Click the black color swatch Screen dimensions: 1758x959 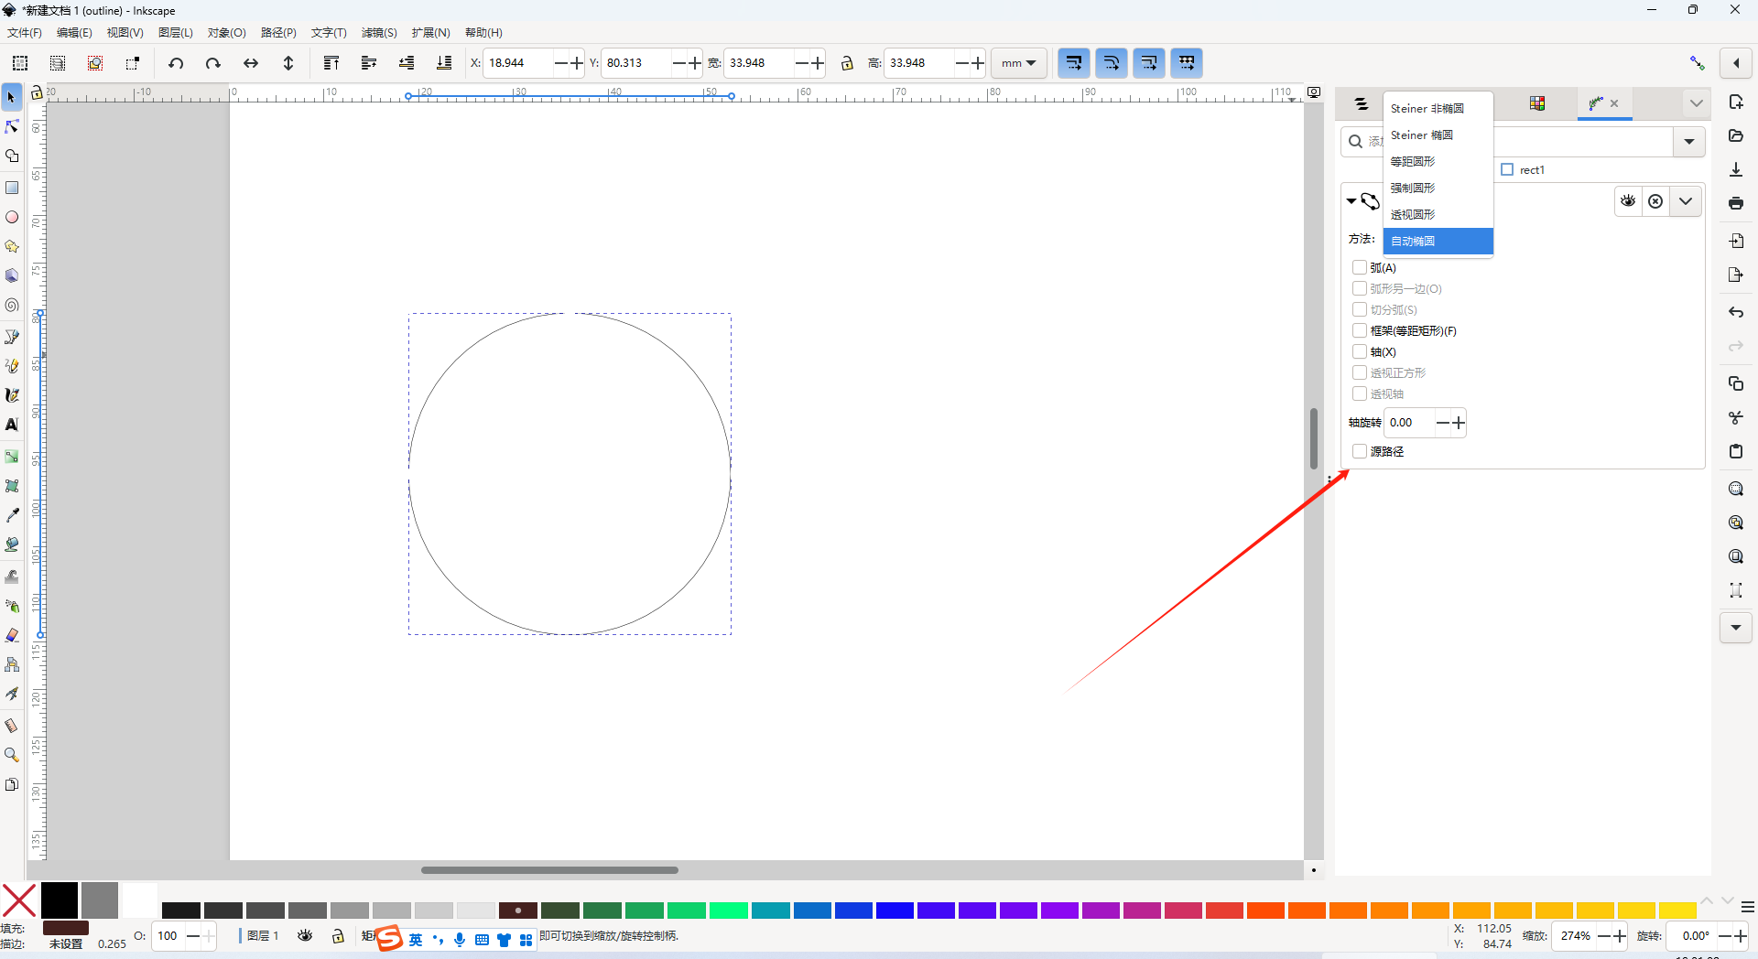click(x=60, y=900)
